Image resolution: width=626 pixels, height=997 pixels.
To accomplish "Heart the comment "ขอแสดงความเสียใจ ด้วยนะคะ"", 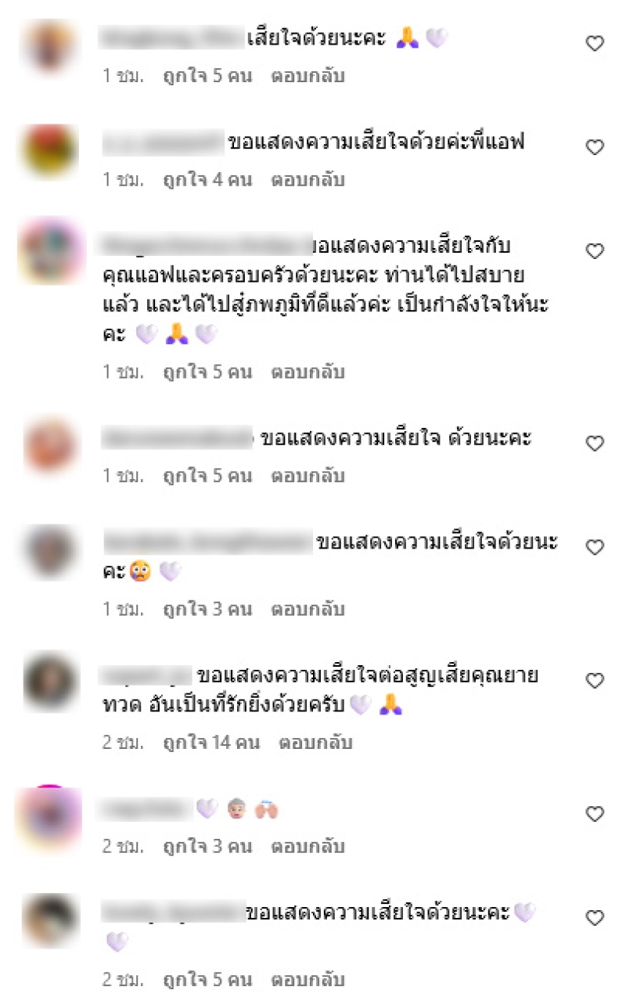I will click(595, 444).
